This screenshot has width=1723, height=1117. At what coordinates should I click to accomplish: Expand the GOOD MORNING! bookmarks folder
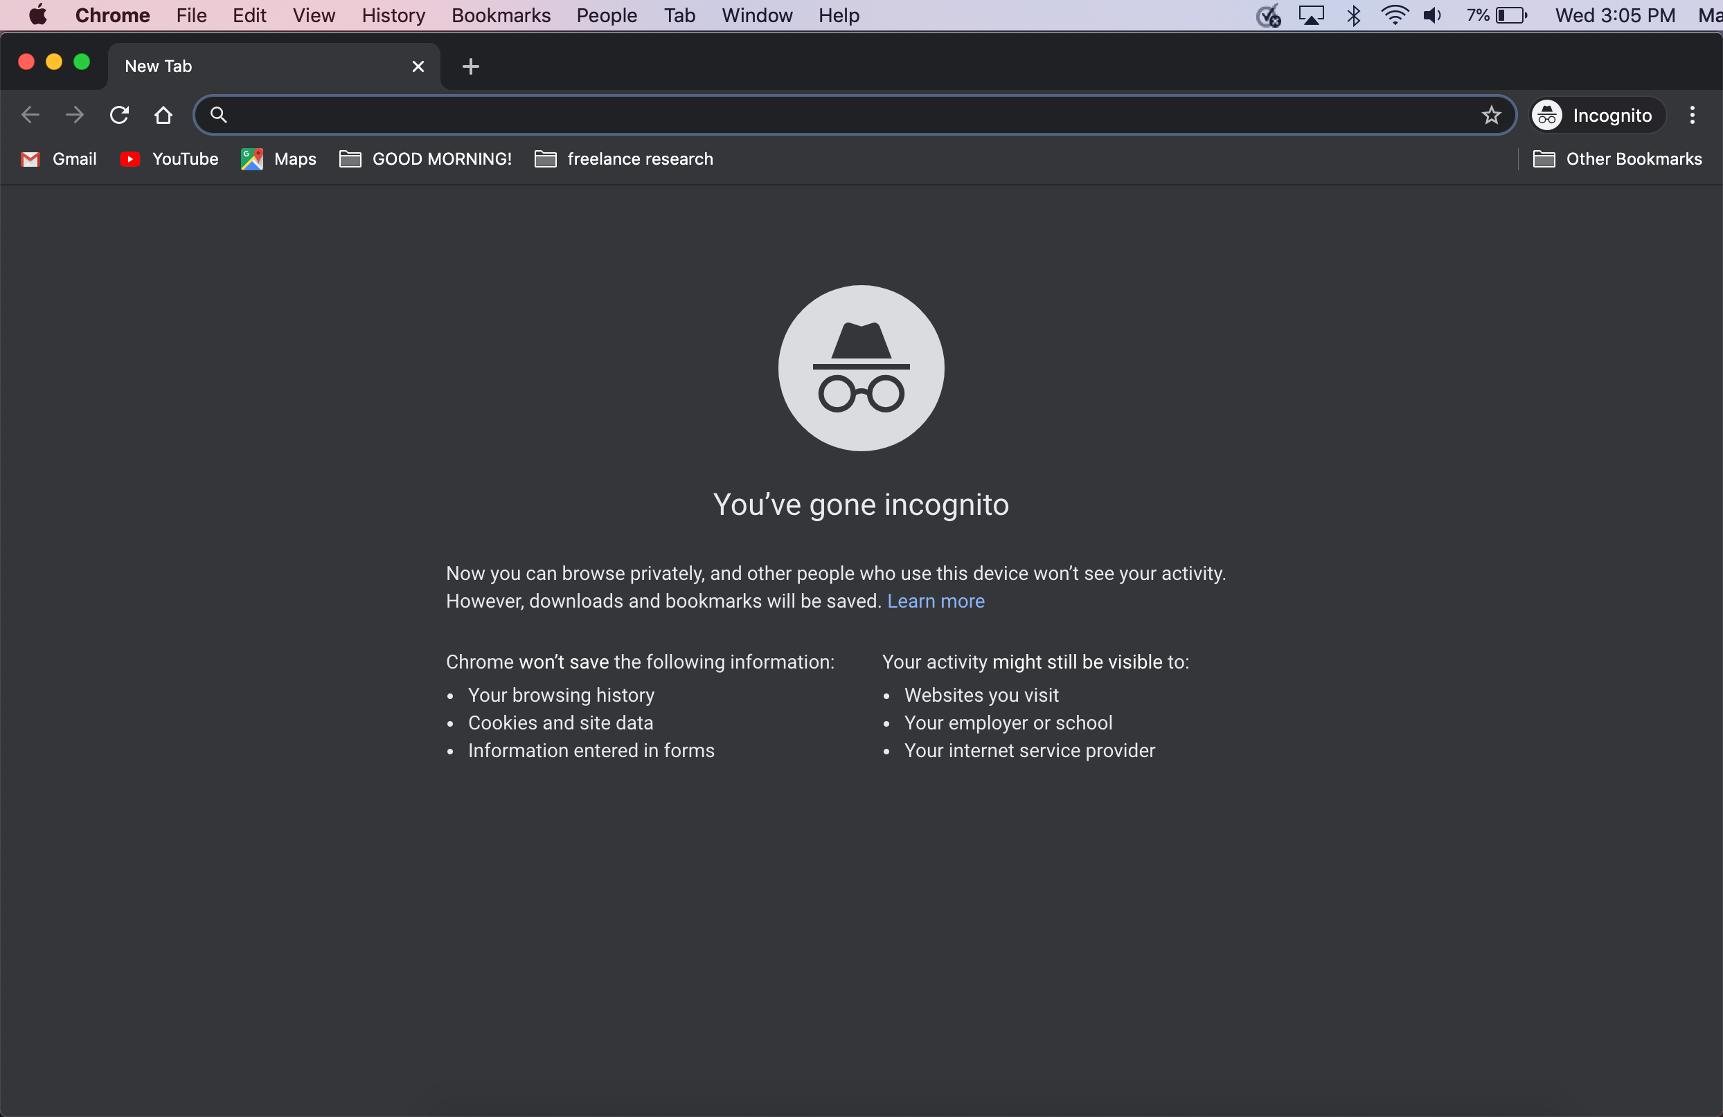[426, 159]
